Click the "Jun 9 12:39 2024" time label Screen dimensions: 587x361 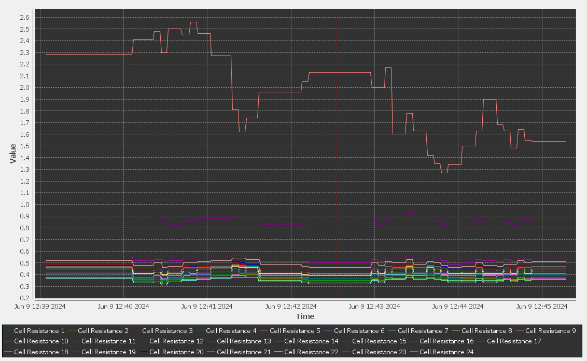click(40, 307)
